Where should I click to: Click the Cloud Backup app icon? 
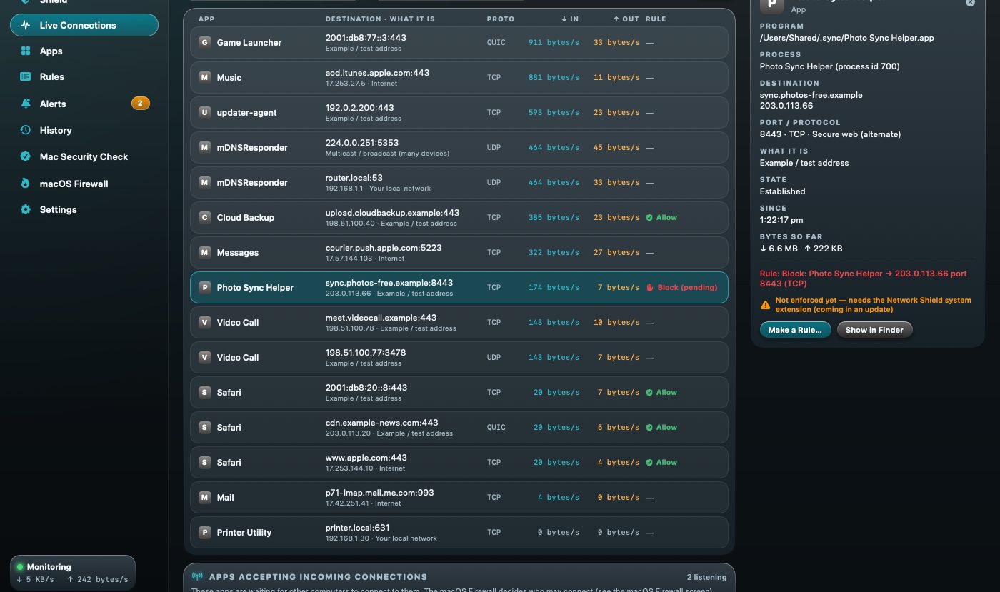coord(205,217)
